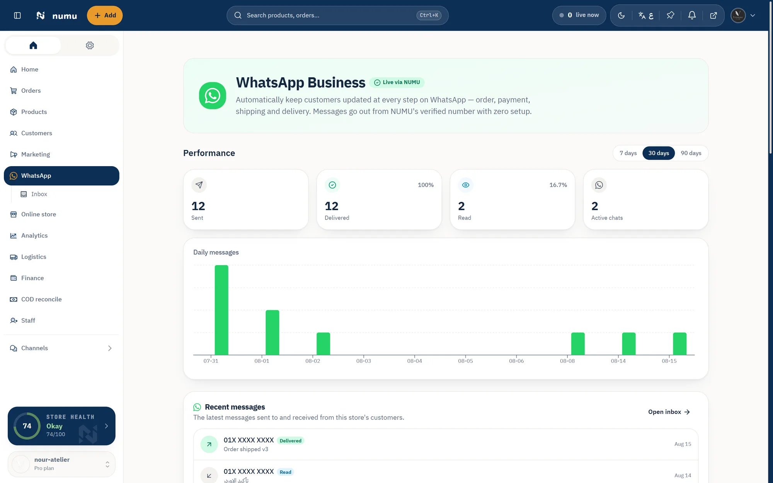Expand the Channels chevron
Image resolution: width=773 pixels, height=483 pixels.
[110, 348]
